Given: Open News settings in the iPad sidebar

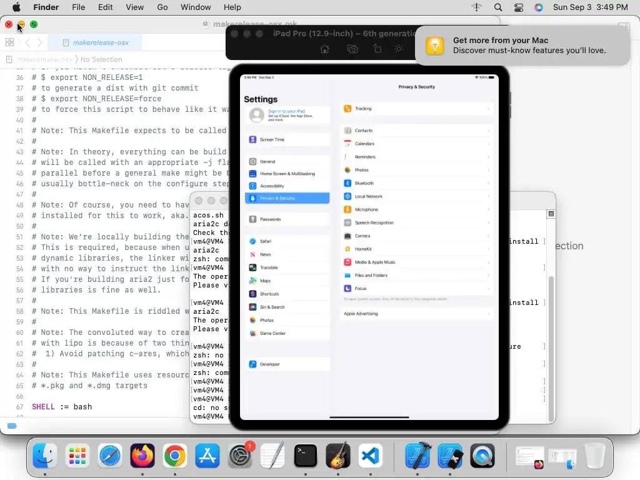Looking at the screenshot, I should pos(287,254).
